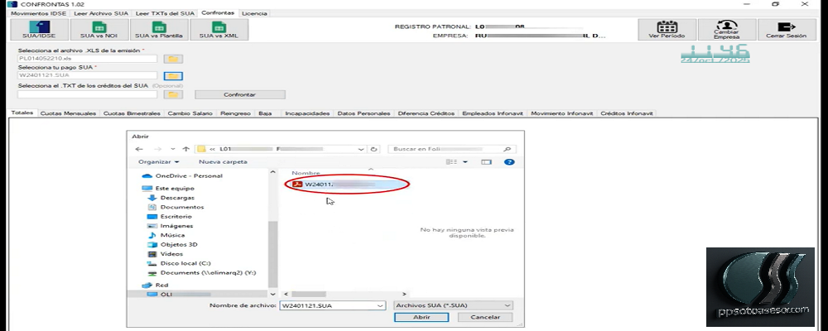This screenshot has width=828, height=331.
Task: Open the Archivos SUA file type dropdown
Action: (x=453, y=305)
